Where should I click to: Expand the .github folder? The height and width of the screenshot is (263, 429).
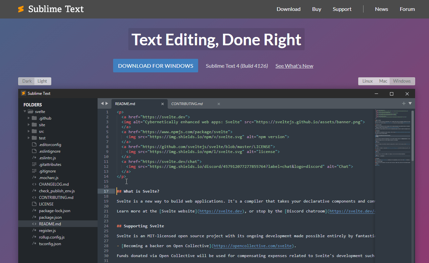(x=29, y=118)
